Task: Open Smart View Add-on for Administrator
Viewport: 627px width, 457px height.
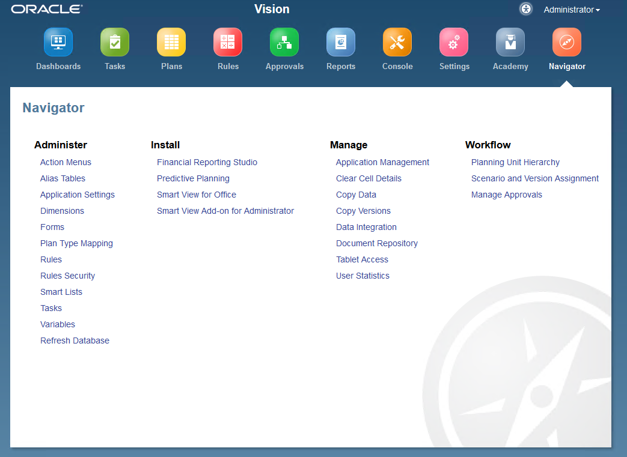Action: 225,211
